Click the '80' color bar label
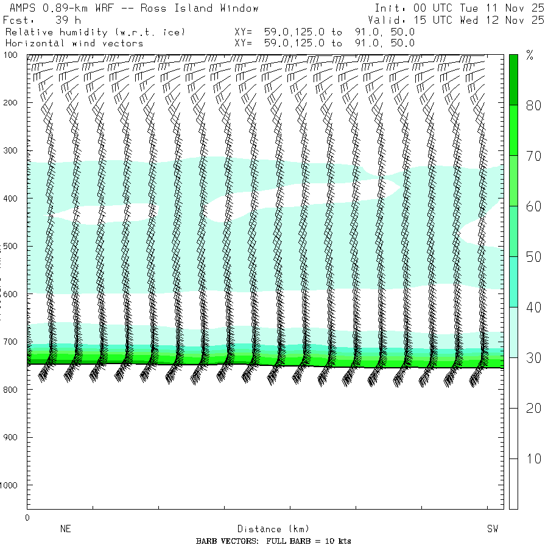Viewport: 548px width, 548px height. point(533,105)
